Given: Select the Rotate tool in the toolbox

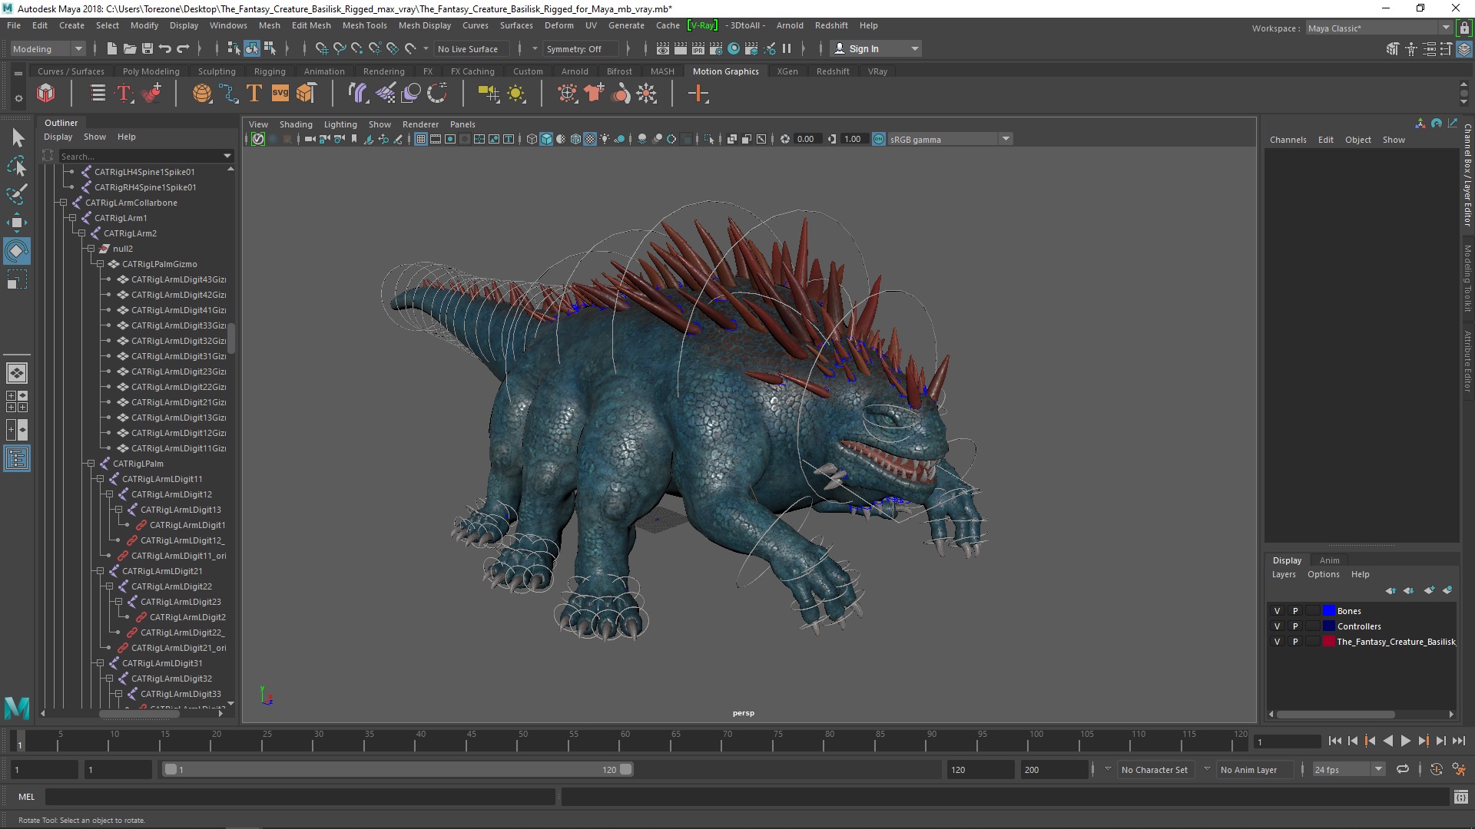Looking at the screenshot, I should [x=16, y=251].
